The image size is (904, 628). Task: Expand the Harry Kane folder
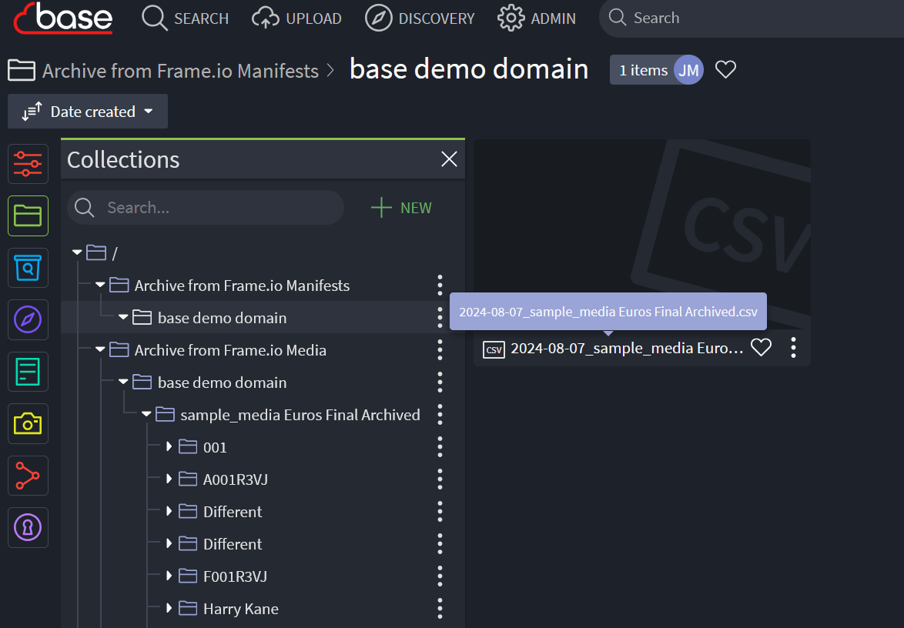(x=169, y=608)
